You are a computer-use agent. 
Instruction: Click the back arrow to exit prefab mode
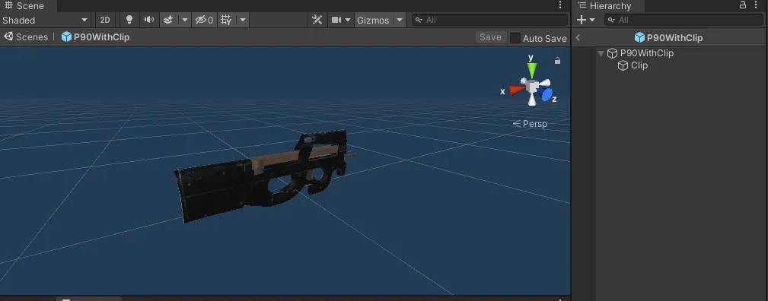point(578,38)
